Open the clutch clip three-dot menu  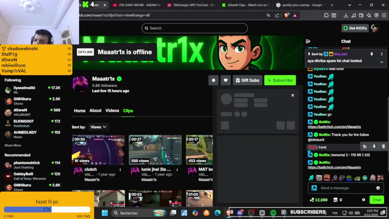coord(120,170)
